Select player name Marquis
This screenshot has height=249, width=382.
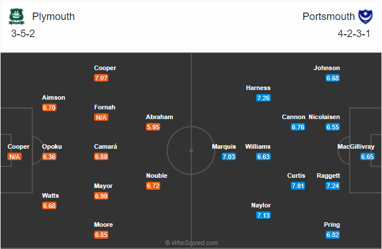(223, 146)
